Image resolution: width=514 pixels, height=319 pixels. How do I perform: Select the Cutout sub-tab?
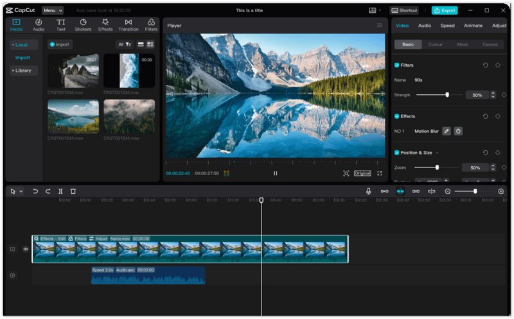click(x=436, y=44)
